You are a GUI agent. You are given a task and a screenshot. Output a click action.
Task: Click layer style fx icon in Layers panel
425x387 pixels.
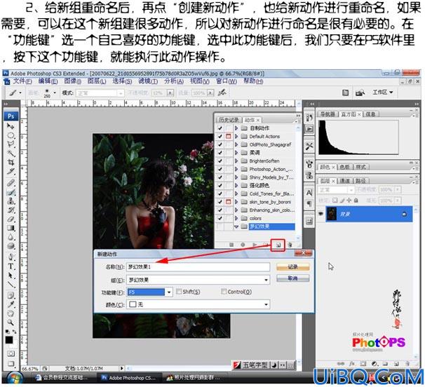(x=352, y=364)
